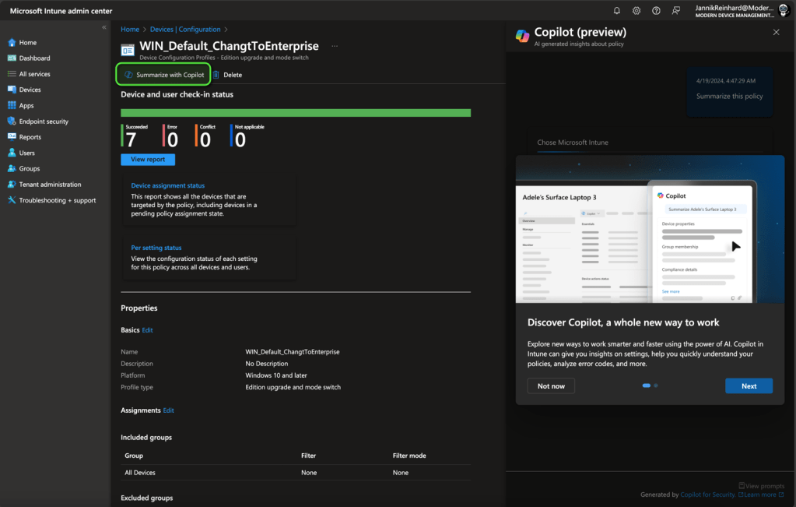Image resolution: width=796 pixels, height=507 pixels.
Task: Click Summarize with Copilot
Action: (x=163, y=75)
